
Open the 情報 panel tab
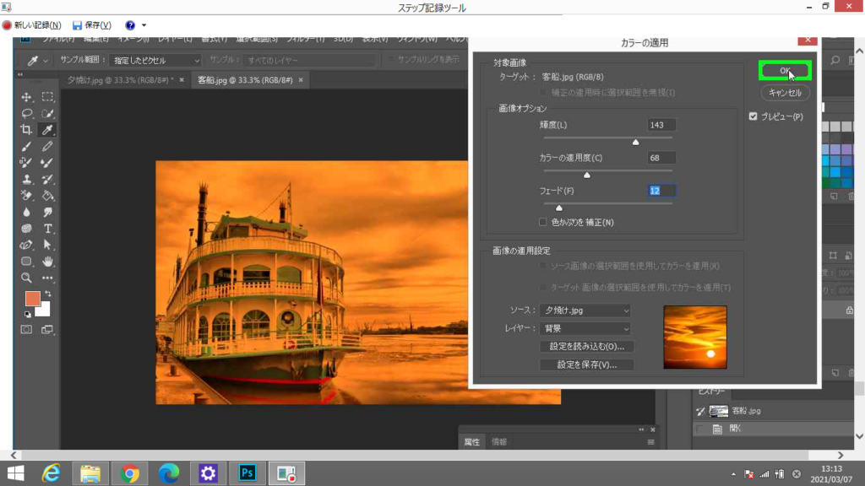click(499, 442)
